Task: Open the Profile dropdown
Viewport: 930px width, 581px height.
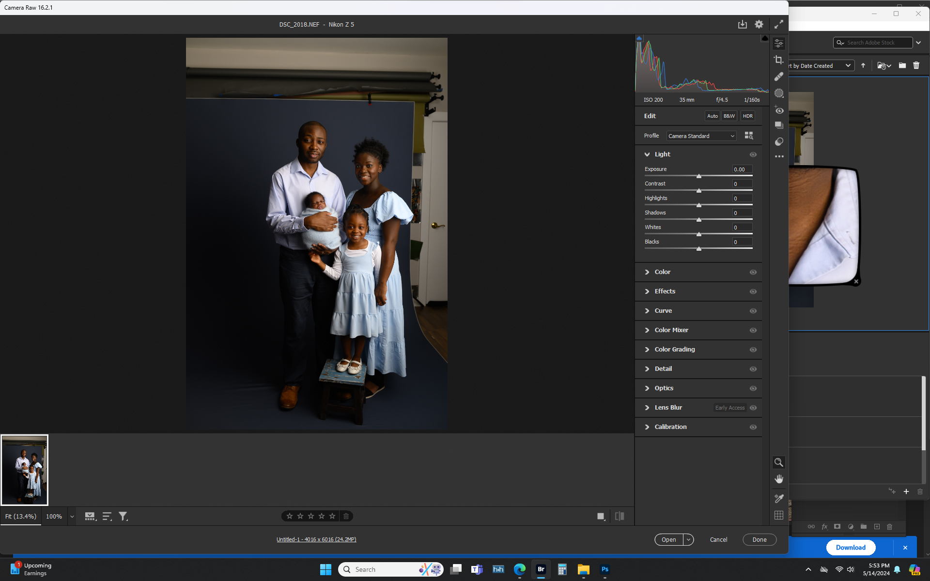Action: pyautogui.click(x=701, y=136)
